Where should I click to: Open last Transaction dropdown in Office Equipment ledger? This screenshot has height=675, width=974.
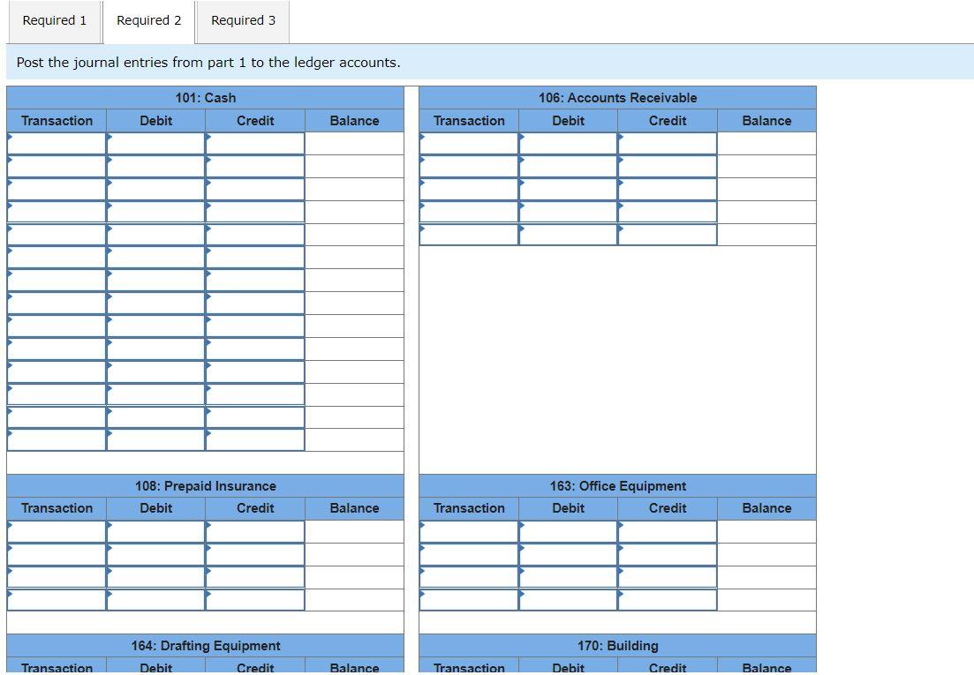click(469, 600)
